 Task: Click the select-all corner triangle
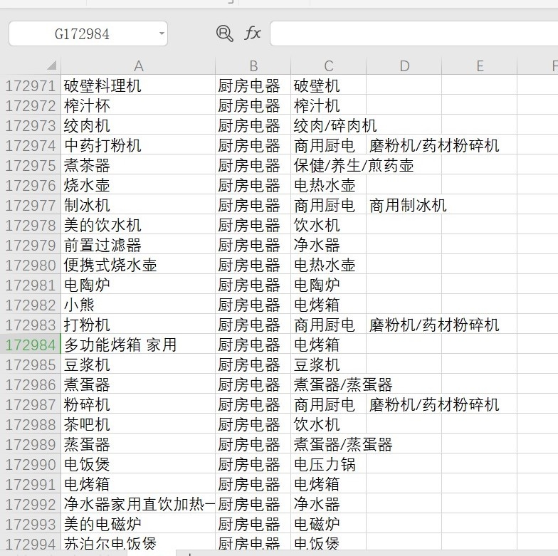coord(52,65)
